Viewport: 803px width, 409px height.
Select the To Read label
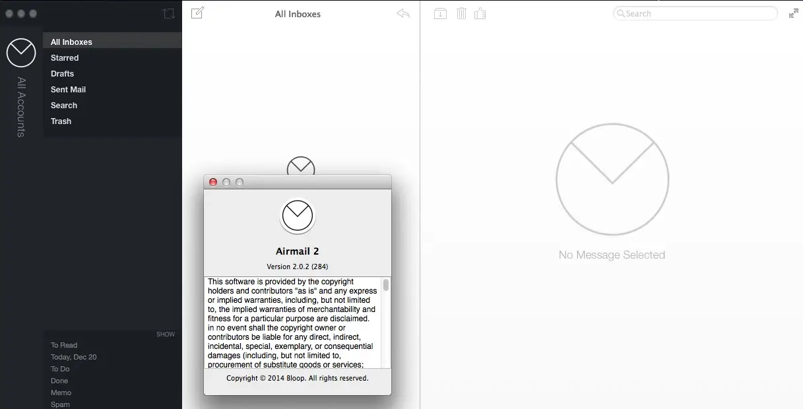pos(64,345)
